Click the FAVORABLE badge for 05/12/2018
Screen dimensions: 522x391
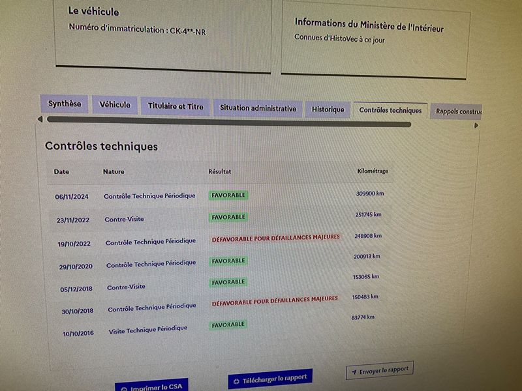pos(228,282)
